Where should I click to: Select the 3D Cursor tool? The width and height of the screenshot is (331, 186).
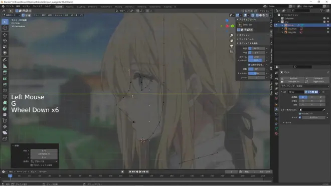pyautogui.click(x=5, y=28)
